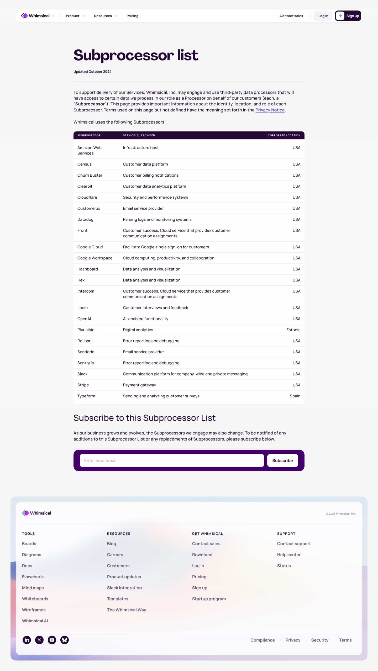Focus the Enter your email field

172,460
